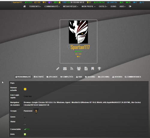Switch to the DEVOIRS tab
The image size is (150, 138).
(117, 77)
